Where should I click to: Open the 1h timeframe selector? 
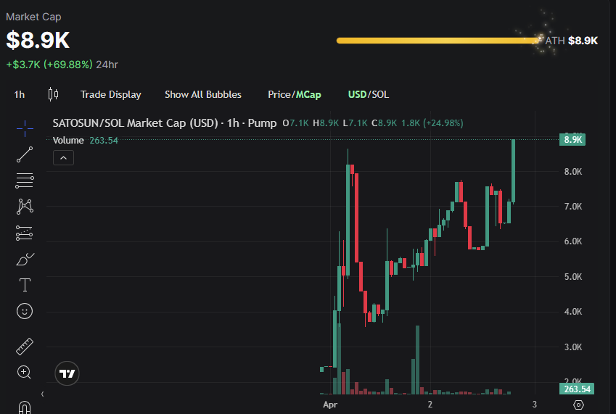20,94
